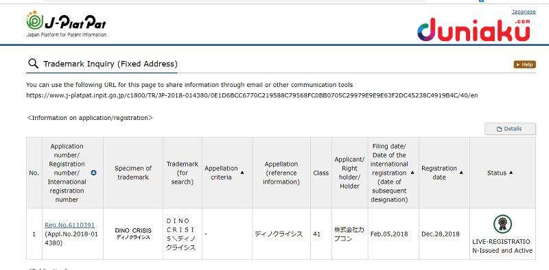Click the LIVE-REGISTRATION status text
The width and height of the screenshot is (549, 270).
pyautogui.click(x=502, y=246)
